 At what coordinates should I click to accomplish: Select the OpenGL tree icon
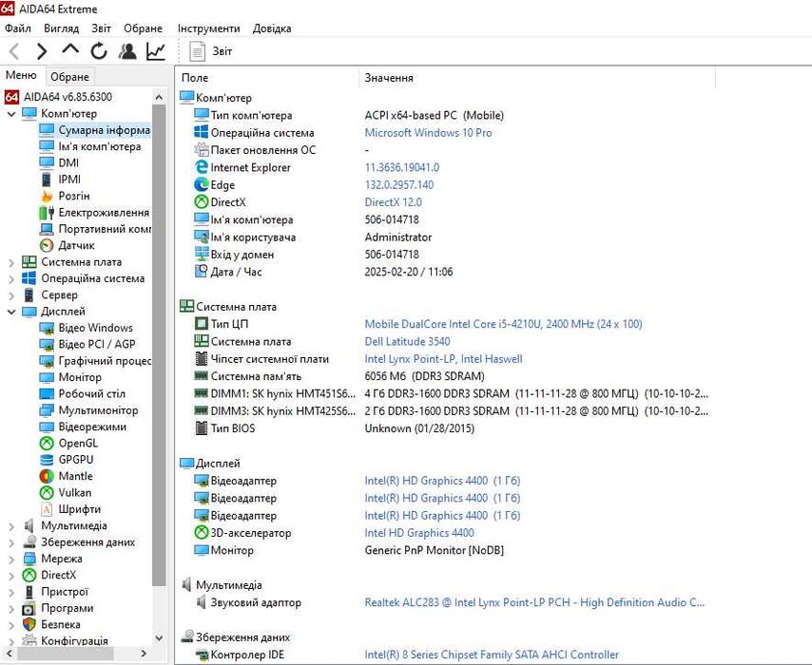point(47,443)
